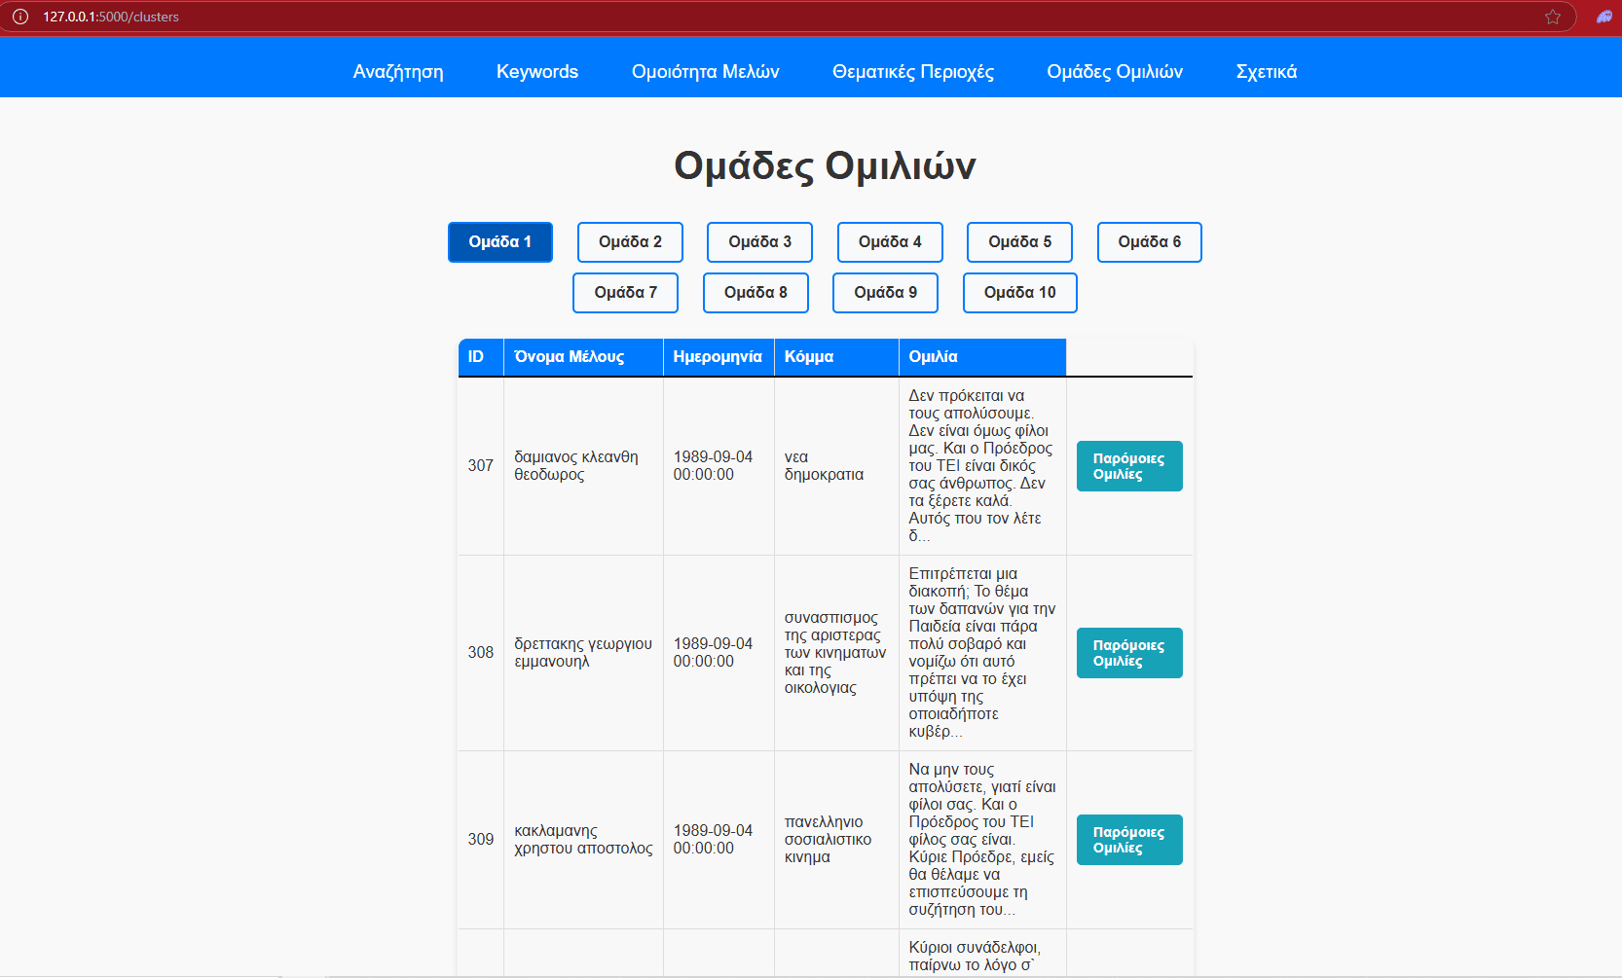Click party cell συνασπισμος της αριστερας

[x=835, y=653]
